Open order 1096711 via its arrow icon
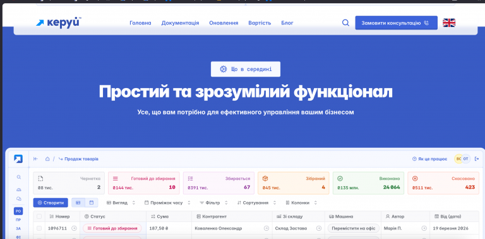 tap(74, 228)
